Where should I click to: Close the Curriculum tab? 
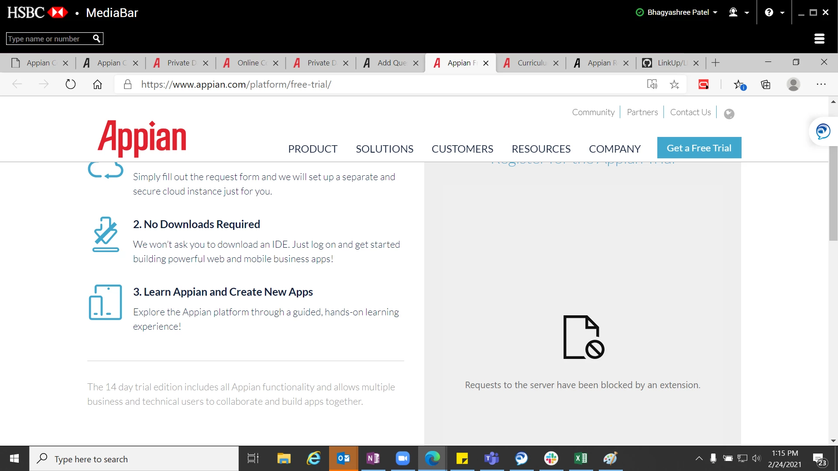[x=556, y=63]
